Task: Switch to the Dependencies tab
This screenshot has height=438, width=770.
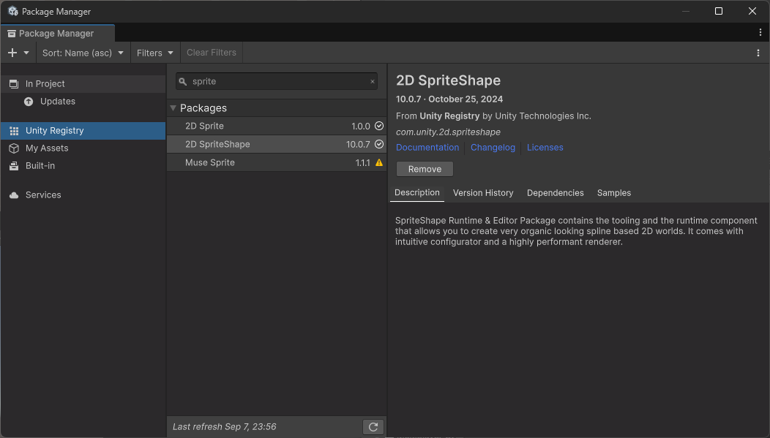Action: coord(556,193)
